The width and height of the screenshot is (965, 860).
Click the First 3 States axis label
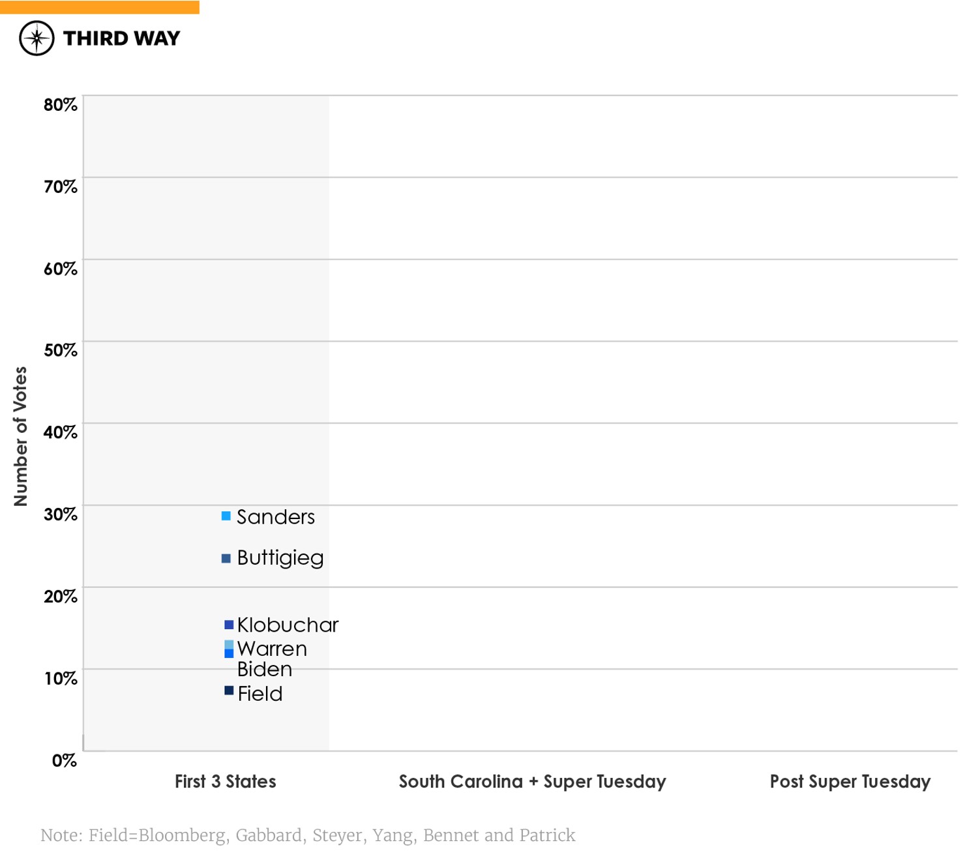click(225, 781)
